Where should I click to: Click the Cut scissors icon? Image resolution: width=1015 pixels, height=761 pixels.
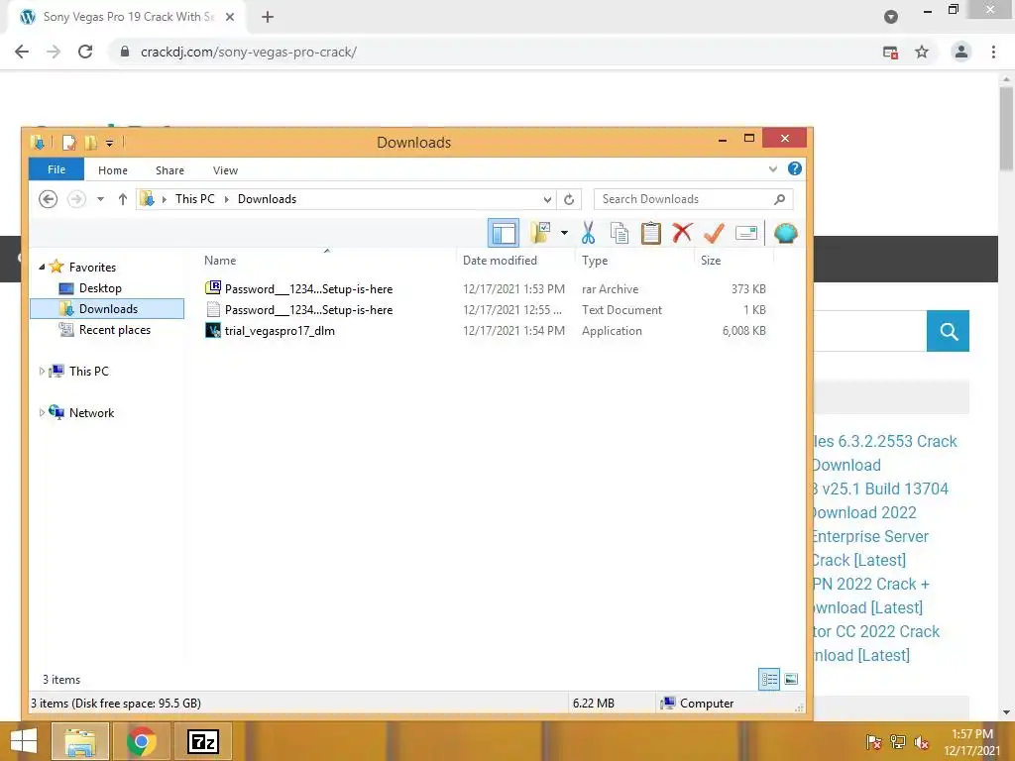tap(588, 233)
